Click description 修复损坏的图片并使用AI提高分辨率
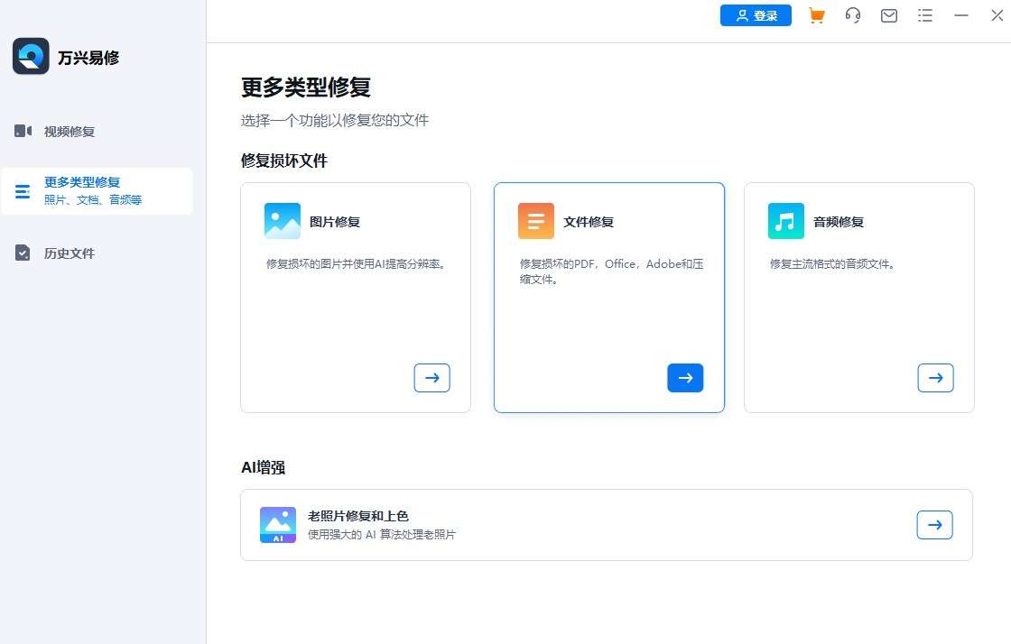The width and height of the screenshot is (1011, 644). click(x=356, y=264)
